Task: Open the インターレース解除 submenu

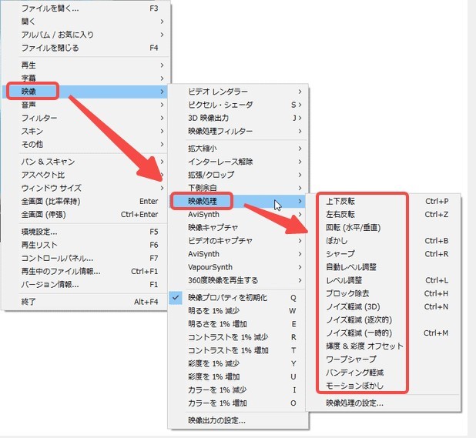Action: pos(238,162)
